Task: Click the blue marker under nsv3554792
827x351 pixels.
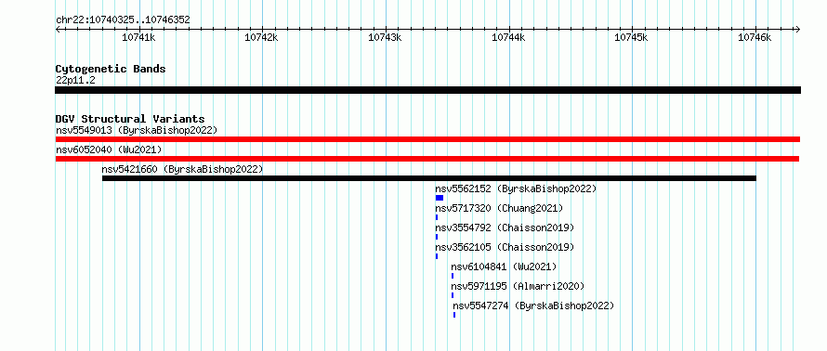Action: point(437,237)
